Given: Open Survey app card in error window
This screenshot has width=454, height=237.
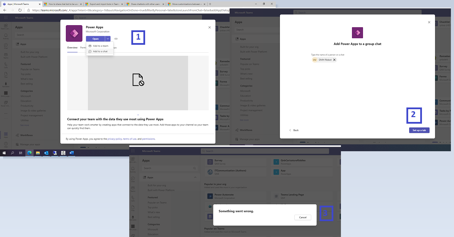Looking at the screenshot, I should click(236, 162).
